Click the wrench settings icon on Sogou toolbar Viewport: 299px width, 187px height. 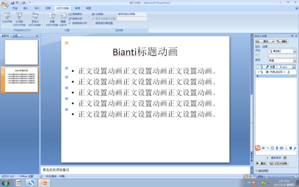[295, 148]
